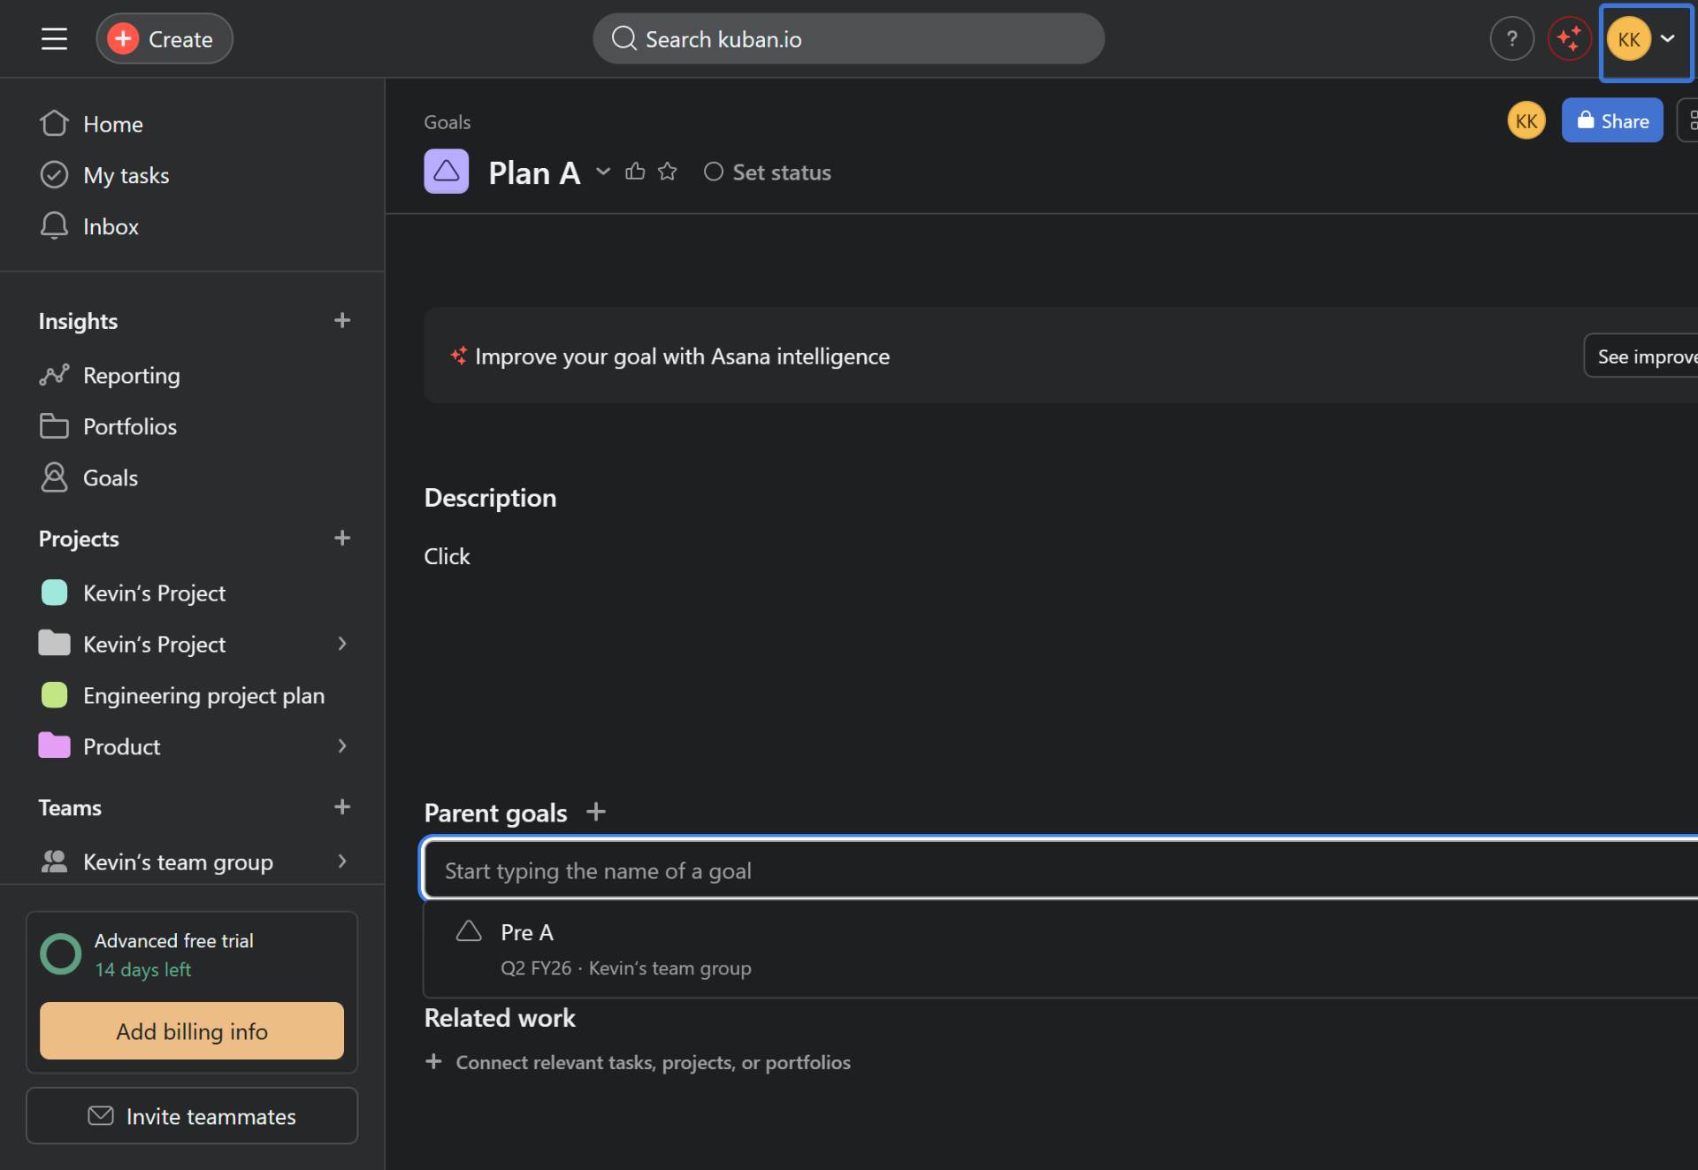Viewport: 1698px width, 1170px height.
Task: Add a parent goal with plus icon
Action: pos(596,812)
